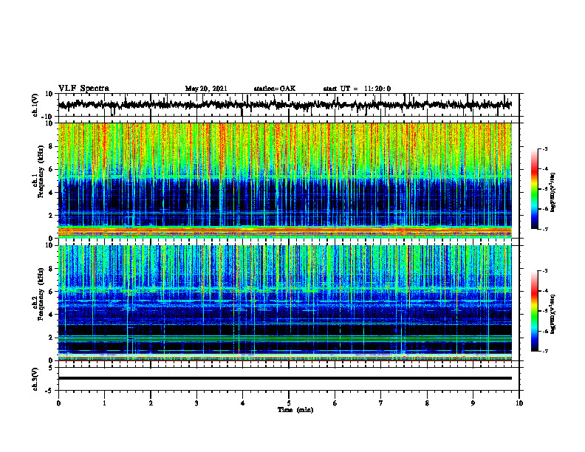Click the date text "May 20, 2021"

(x=206, y=89)
